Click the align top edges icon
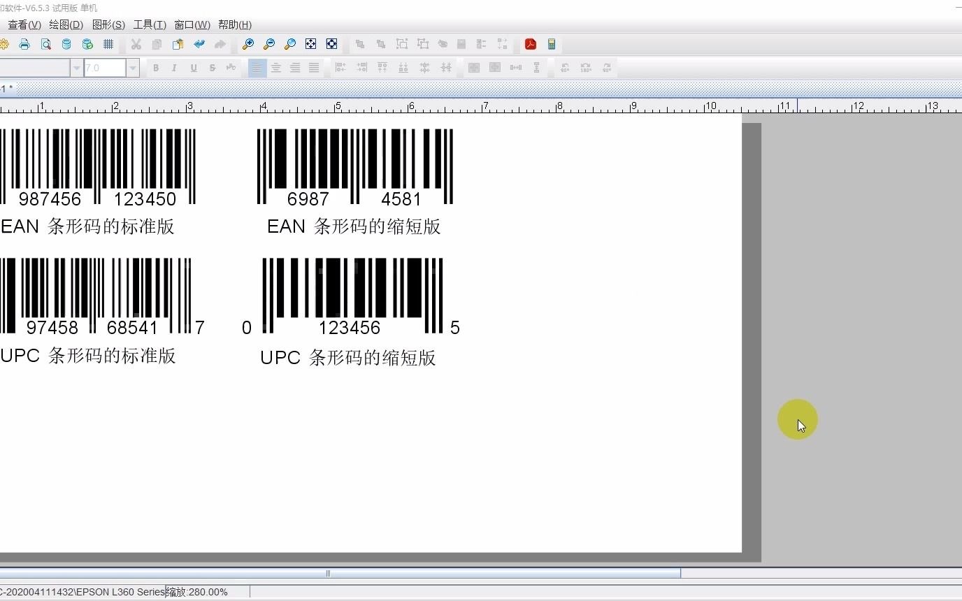Image resolution: width=962 pixels, height=601 pixels. pyautogui.click(x=382, y=68)
